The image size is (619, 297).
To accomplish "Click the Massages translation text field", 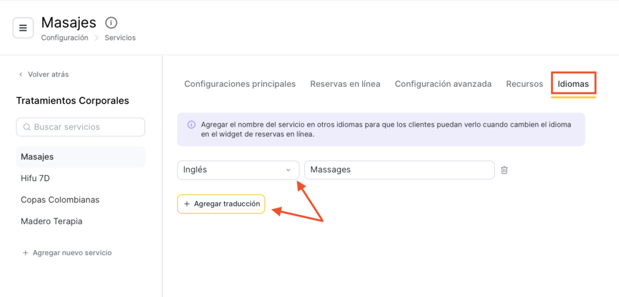I will point(399,170).
